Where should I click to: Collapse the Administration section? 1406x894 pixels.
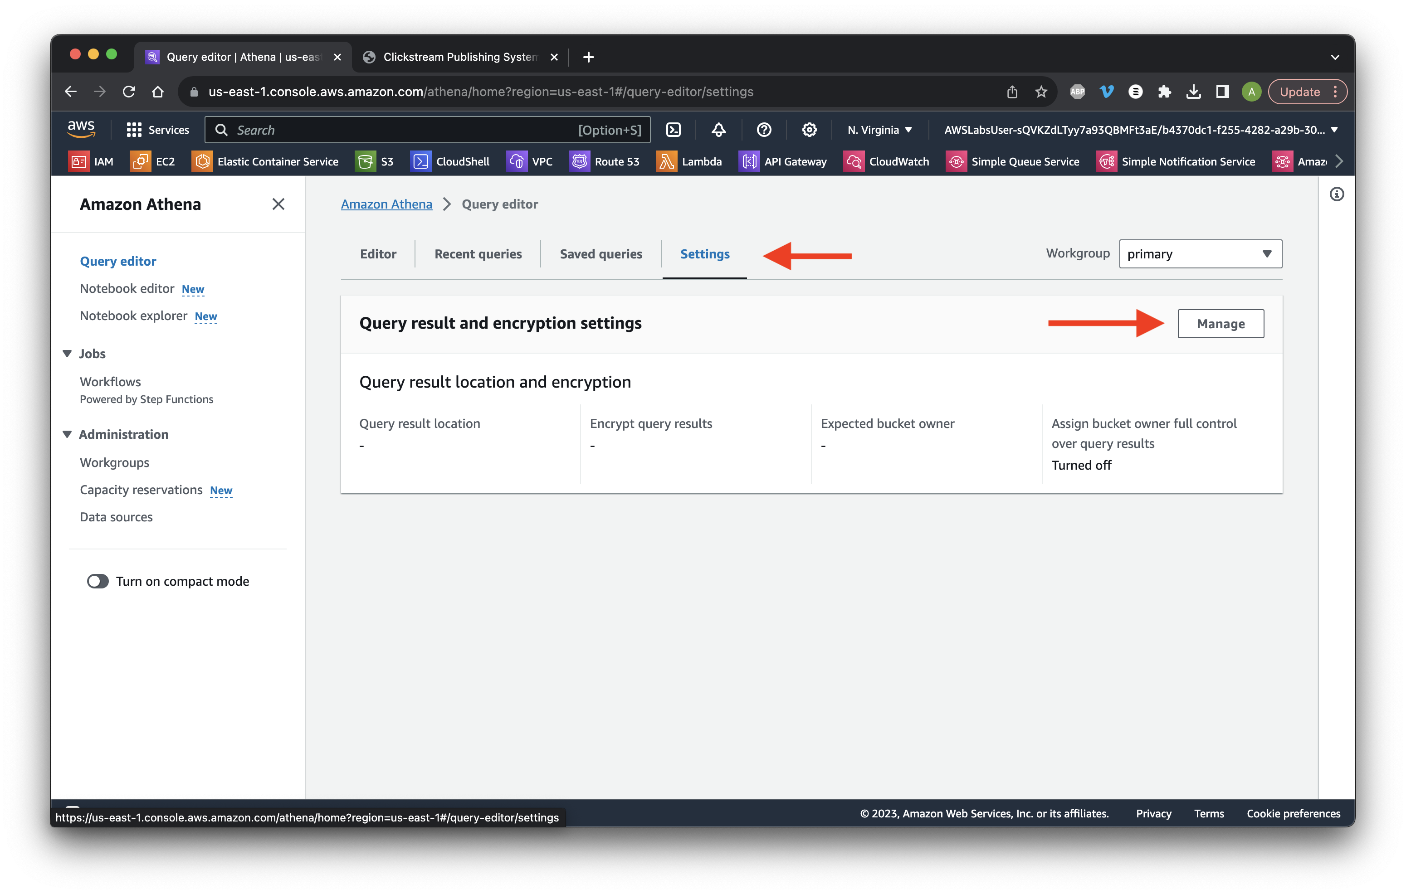click(x=67, y=434)
